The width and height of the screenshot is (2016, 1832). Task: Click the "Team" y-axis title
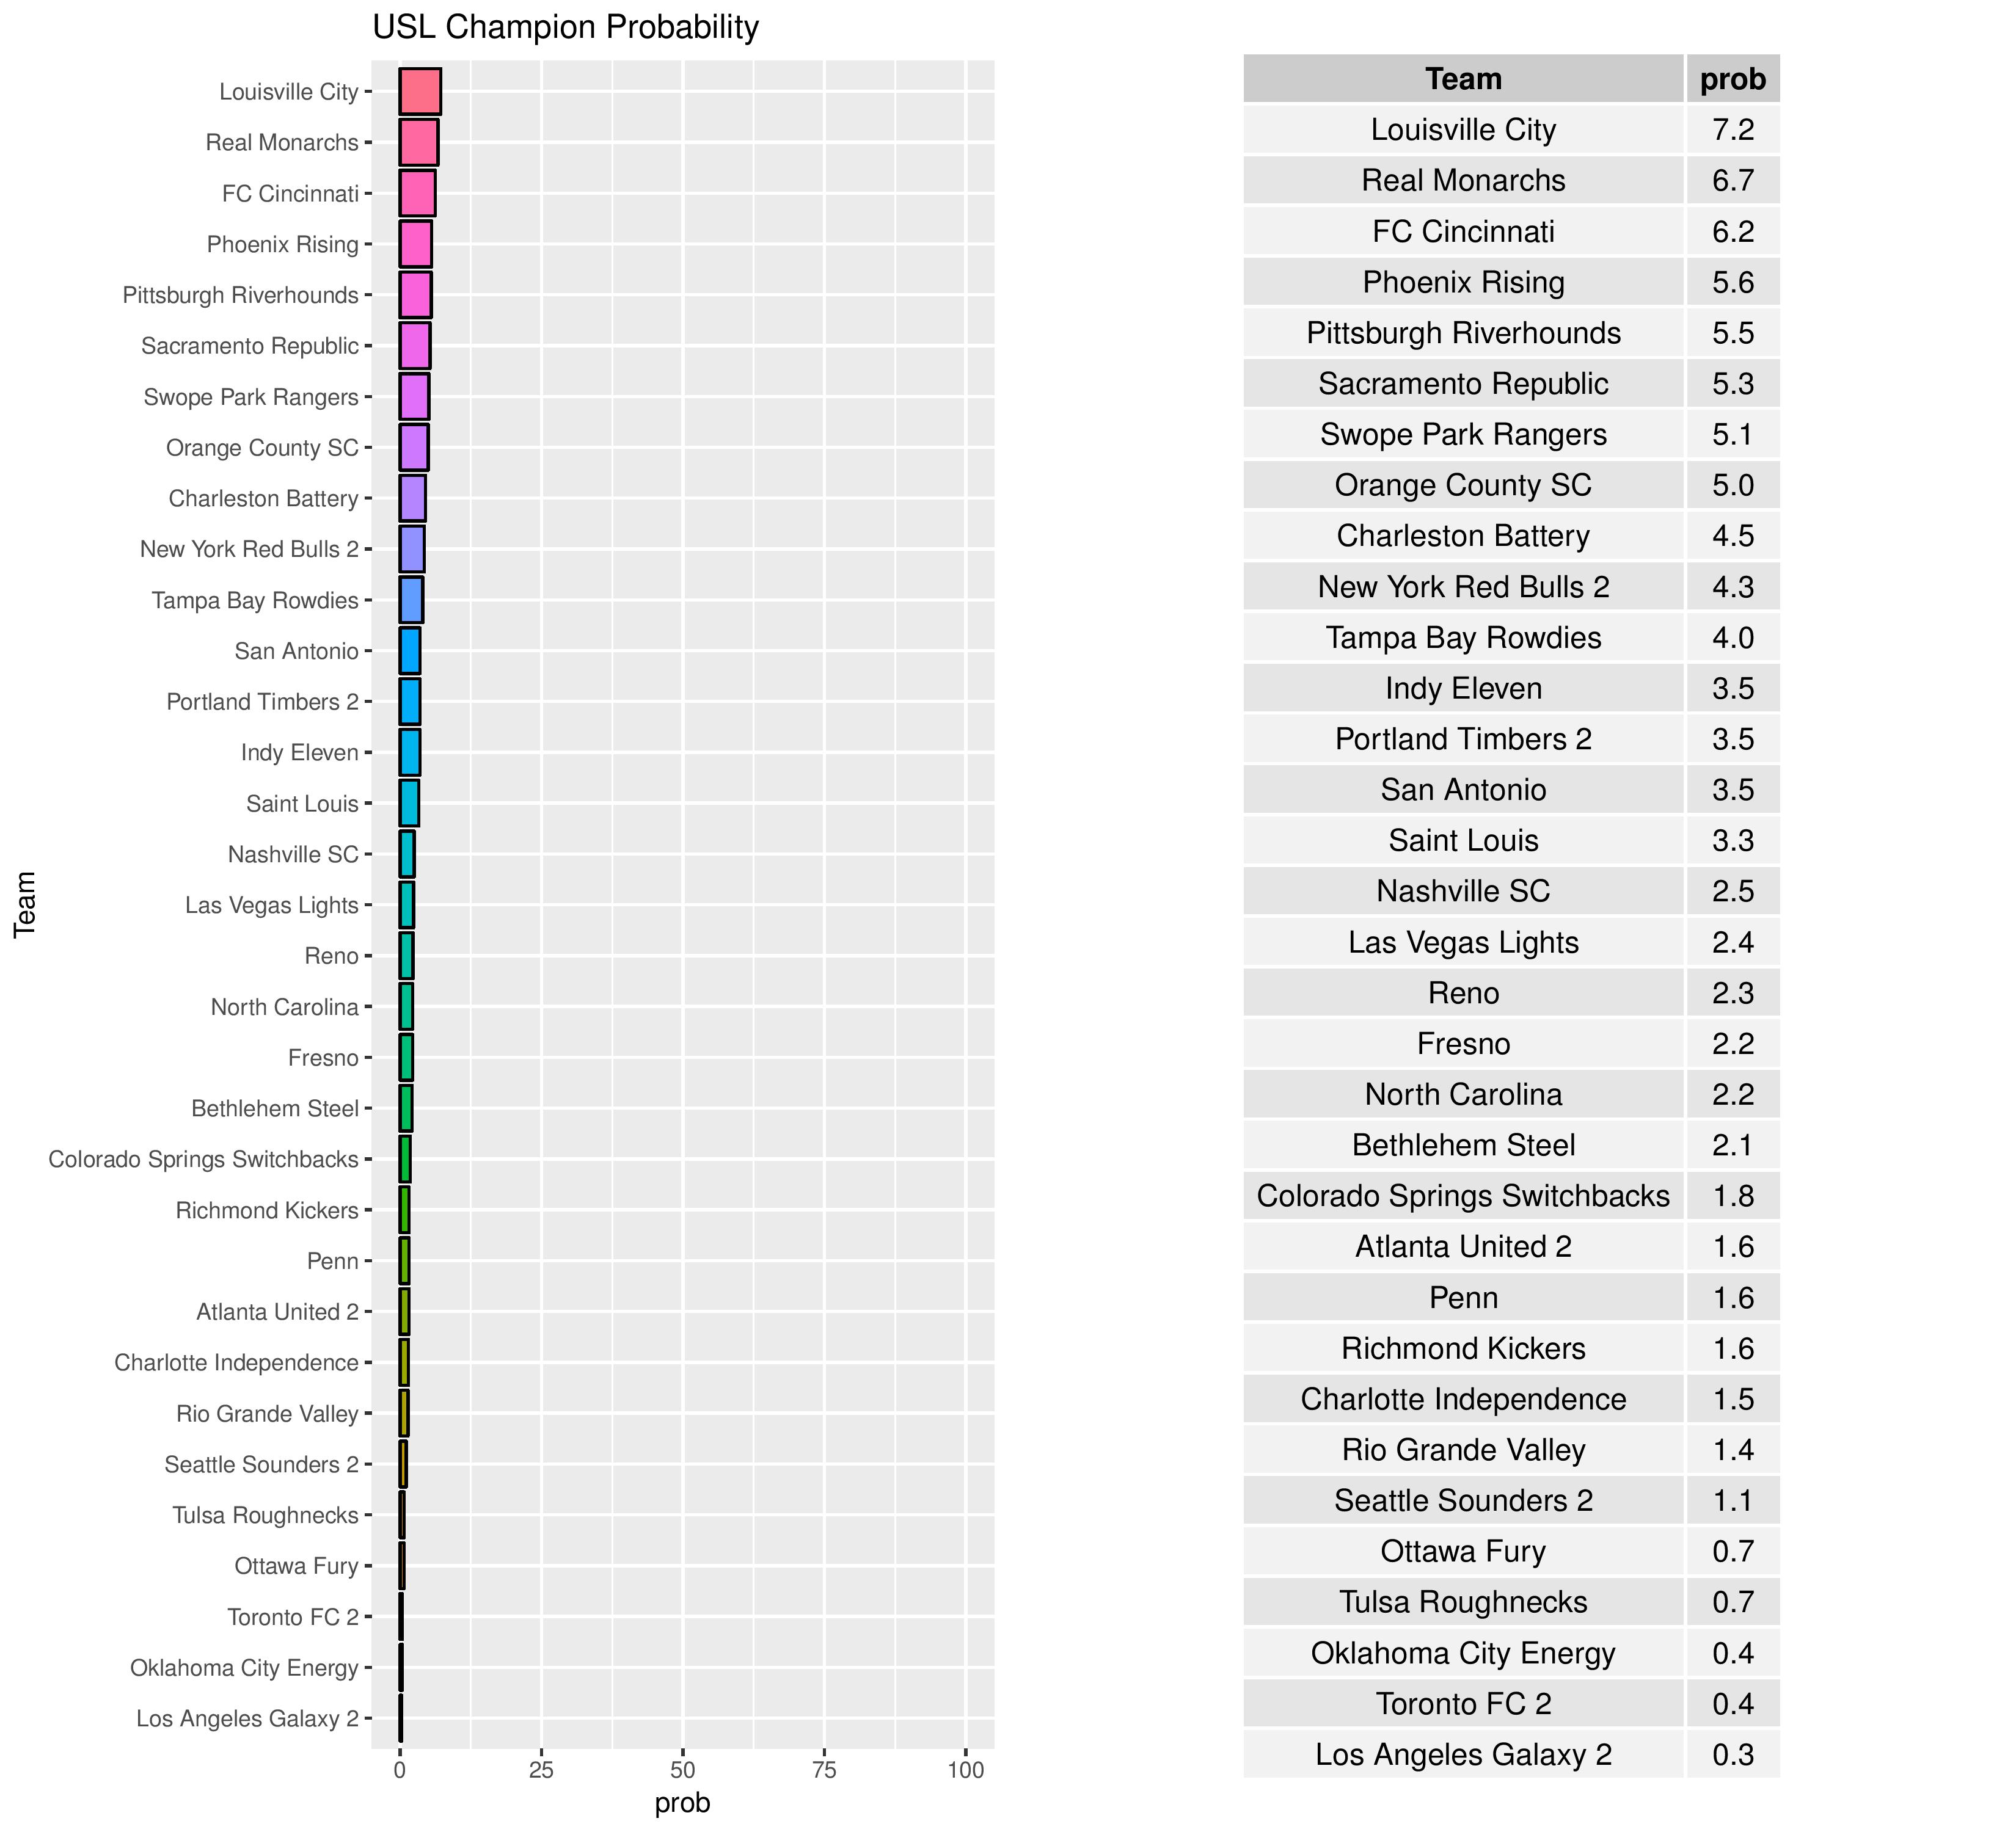coord(25,904)
